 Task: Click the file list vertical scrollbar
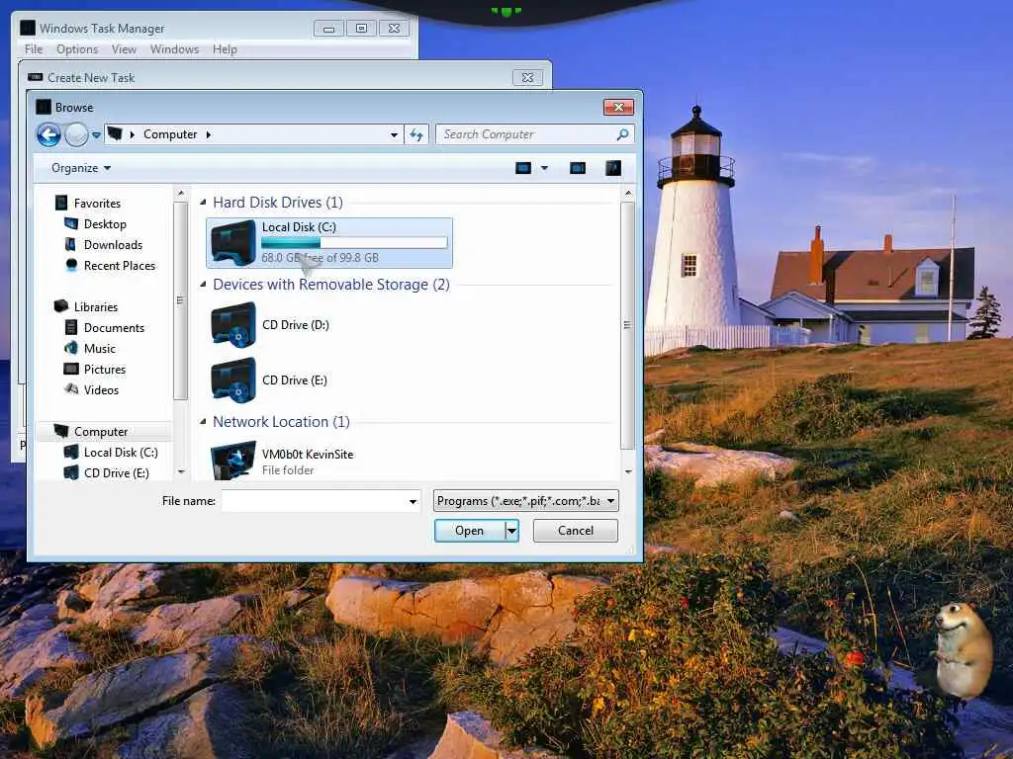[627, 324]
